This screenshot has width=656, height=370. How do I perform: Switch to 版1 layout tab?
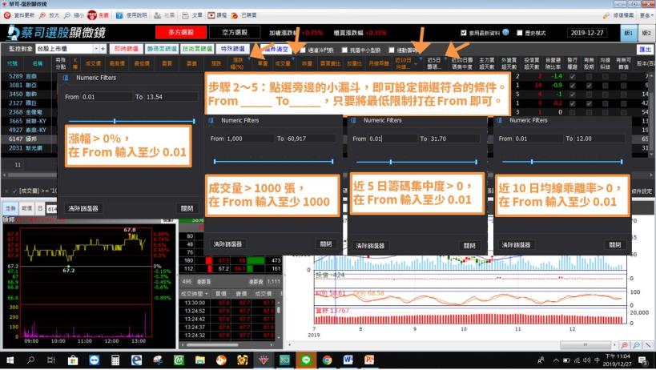(629, 33)
